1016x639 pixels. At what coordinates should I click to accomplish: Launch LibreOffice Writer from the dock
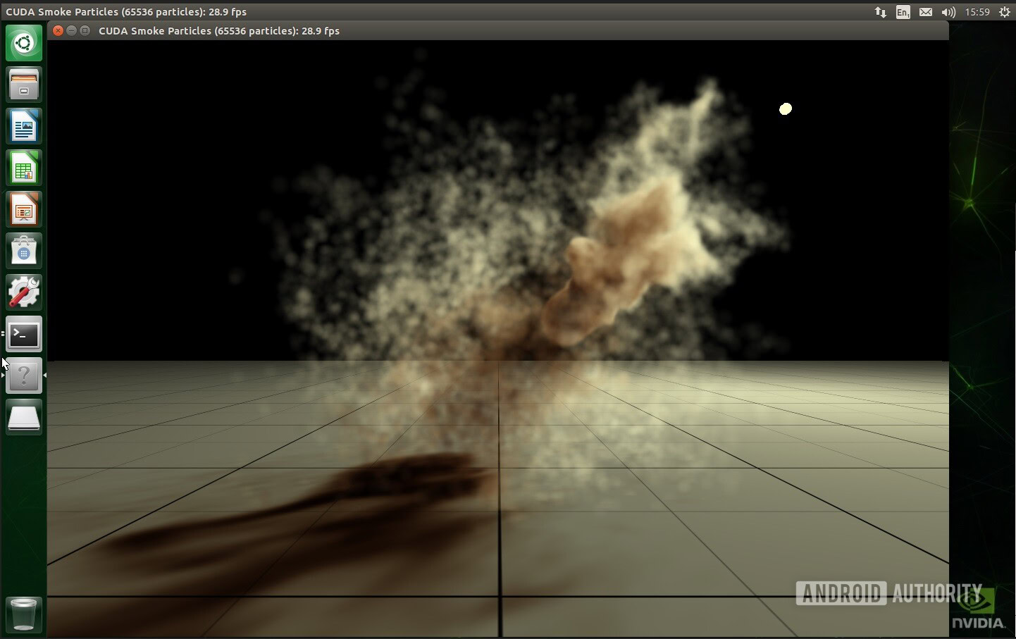[24, 127]
